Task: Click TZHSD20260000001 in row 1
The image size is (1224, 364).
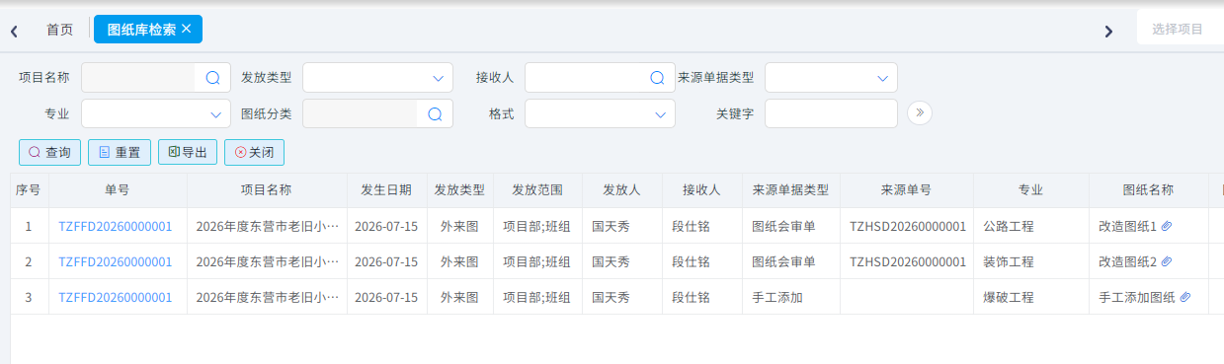Action: point(908,227)
